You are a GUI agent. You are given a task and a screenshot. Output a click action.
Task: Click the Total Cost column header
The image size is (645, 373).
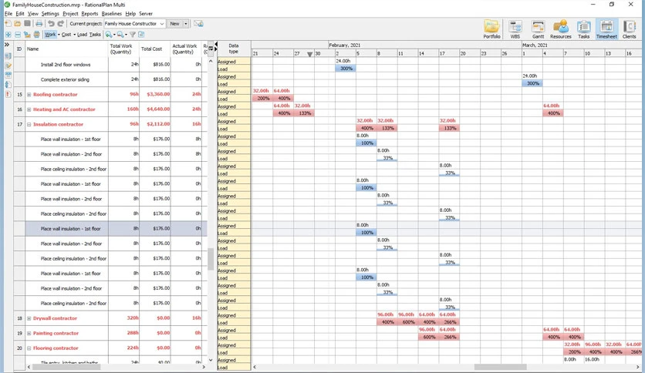pyautogui.click(x=154, y=49)
